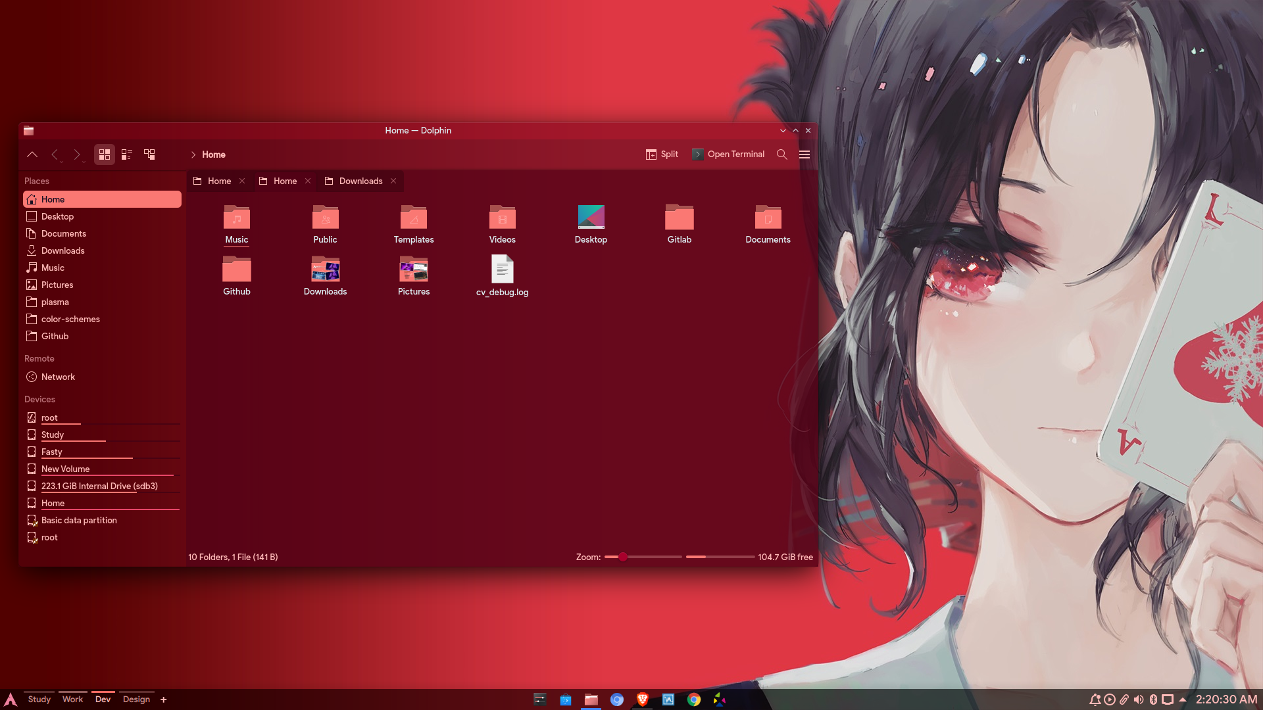Click Open Terminal button
The height and width of the screenshot is (710, 1263).
pos(728,154)
